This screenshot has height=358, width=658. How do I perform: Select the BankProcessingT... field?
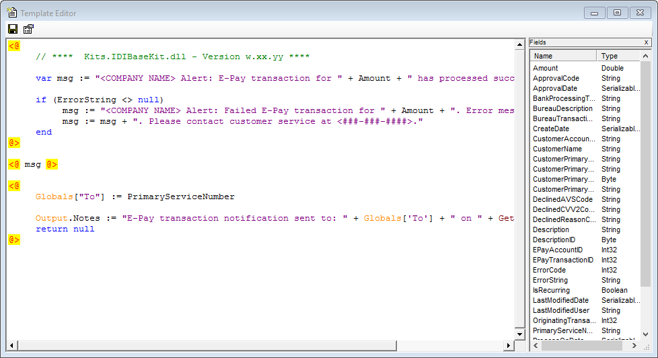point(585,98)
